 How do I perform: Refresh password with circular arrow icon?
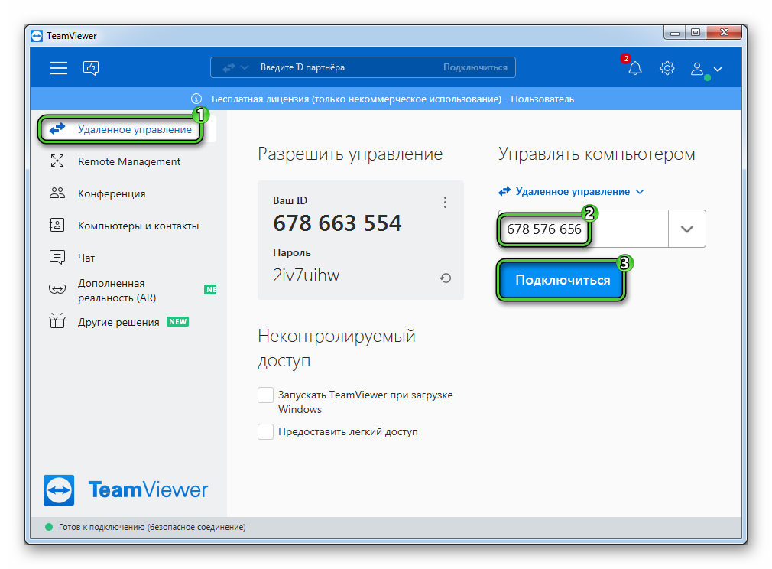tap(445, 278)
